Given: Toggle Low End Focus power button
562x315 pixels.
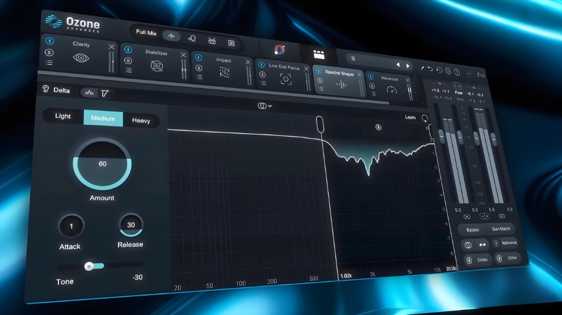Looking at the screenshot, I should point(262,65).
